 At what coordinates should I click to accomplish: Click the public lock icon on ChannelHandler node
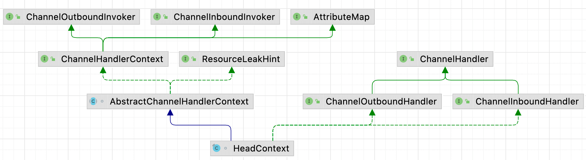412,59
